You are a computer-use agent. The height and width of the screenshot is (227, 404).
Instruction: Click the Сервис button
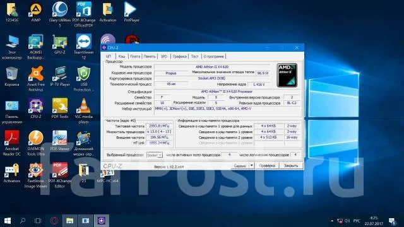click(240, 165)
